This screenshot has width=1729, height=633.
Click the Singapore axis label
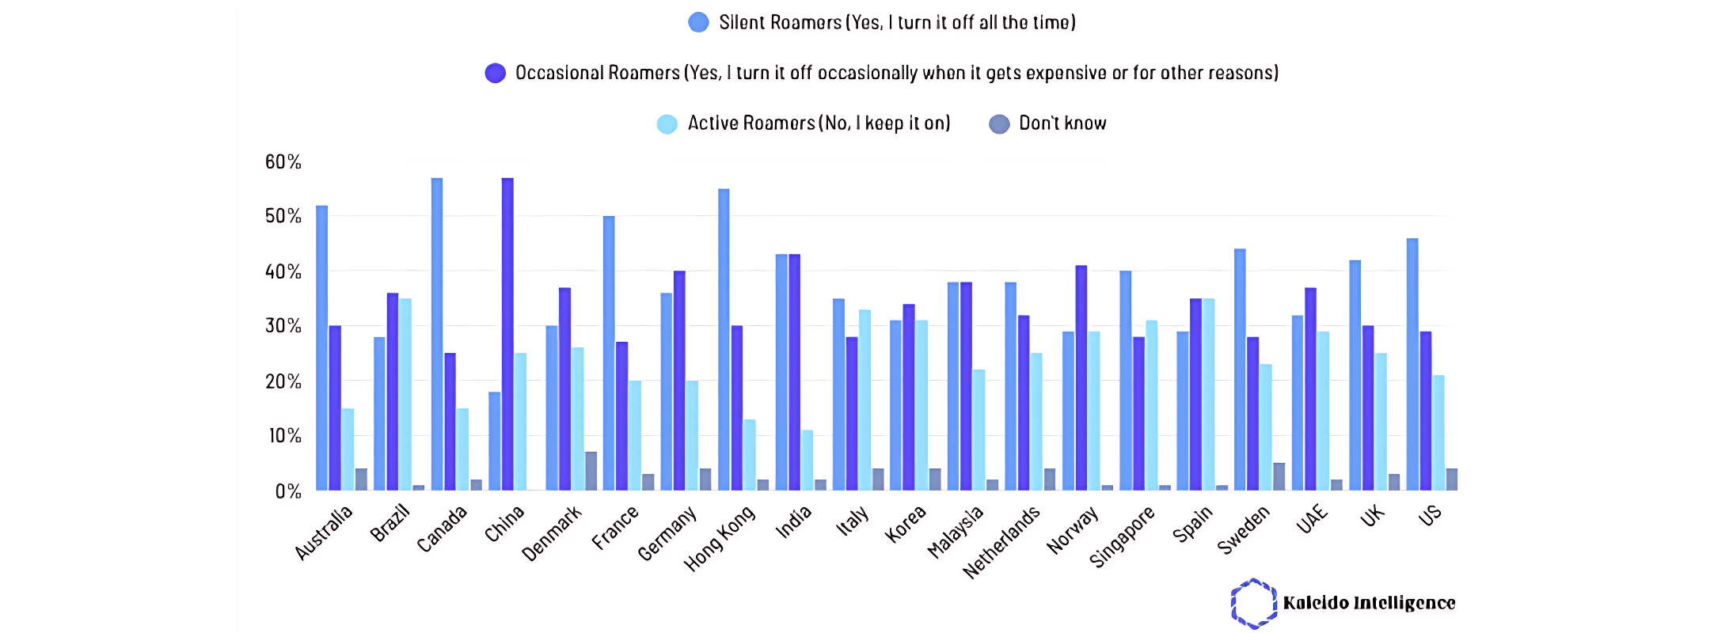(x=1122, y=537)
